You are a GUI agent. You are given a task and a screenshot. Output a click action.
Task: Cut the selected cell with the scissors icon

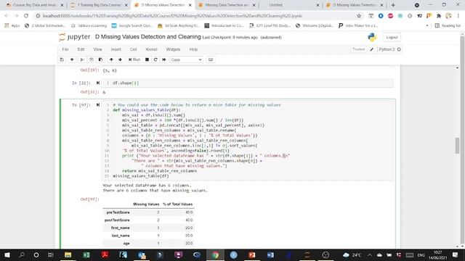[82, 59]
